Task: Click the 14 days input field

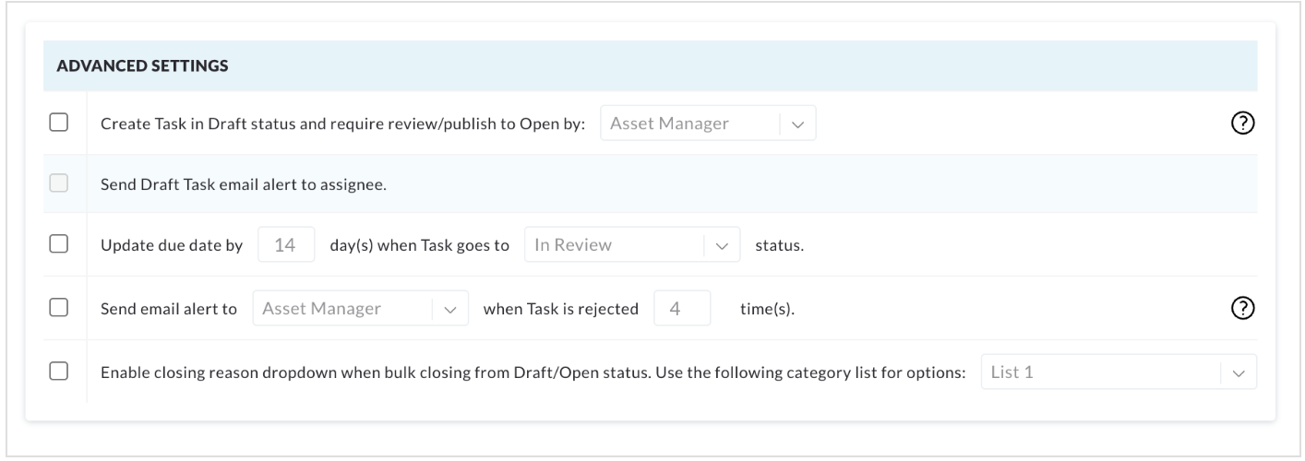Action: pyautogui.click(x=286, y=245)
